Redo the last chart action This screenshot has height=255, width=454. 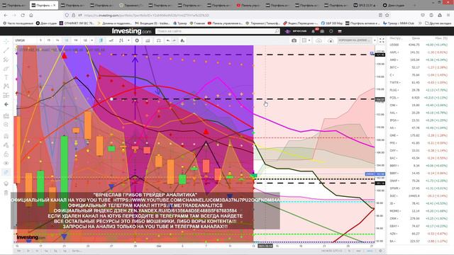(x=174, y=40)
